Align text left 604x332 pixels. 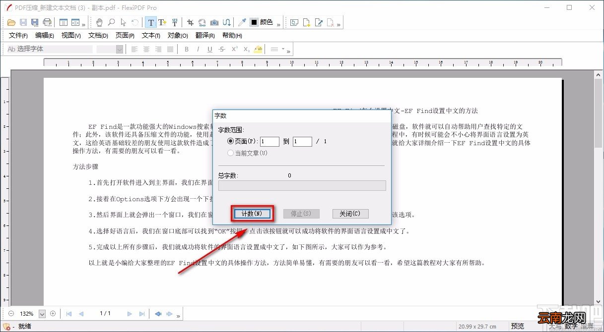(x=134, y=50)
